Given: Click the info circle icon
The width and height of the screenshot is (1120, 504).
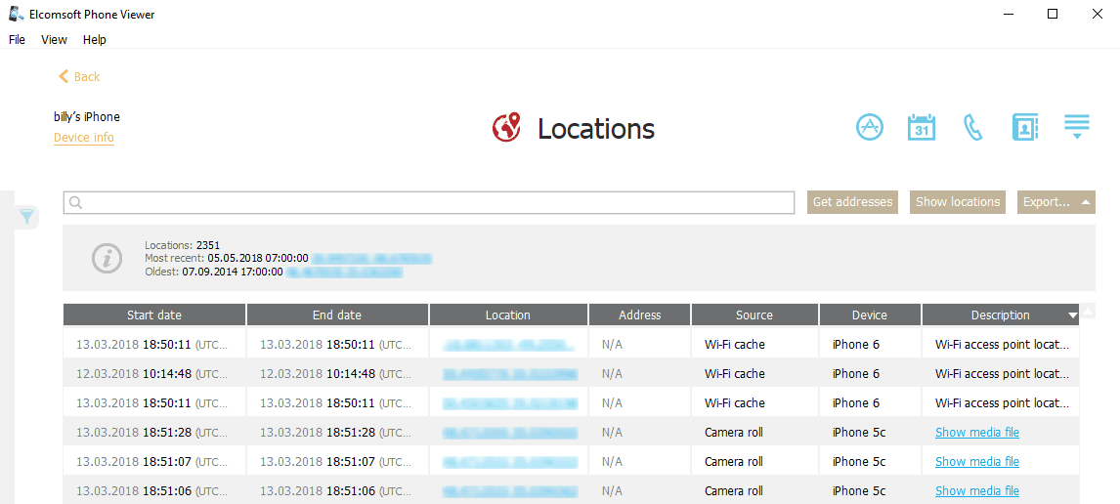Looking at the screenshot, I should 107,258.
